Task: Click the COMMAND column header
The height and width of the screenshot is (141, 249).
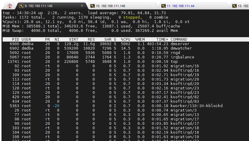Action: (x=179, y=40)
